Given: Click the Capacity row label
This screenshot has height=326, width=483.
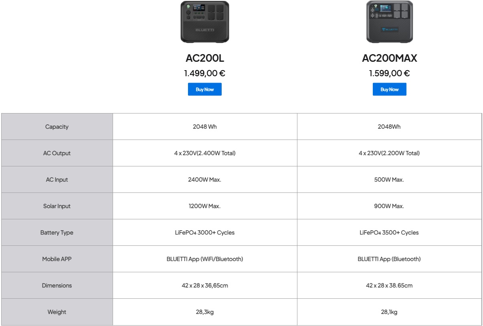Looking at the screenshot, I should [57, 127].
